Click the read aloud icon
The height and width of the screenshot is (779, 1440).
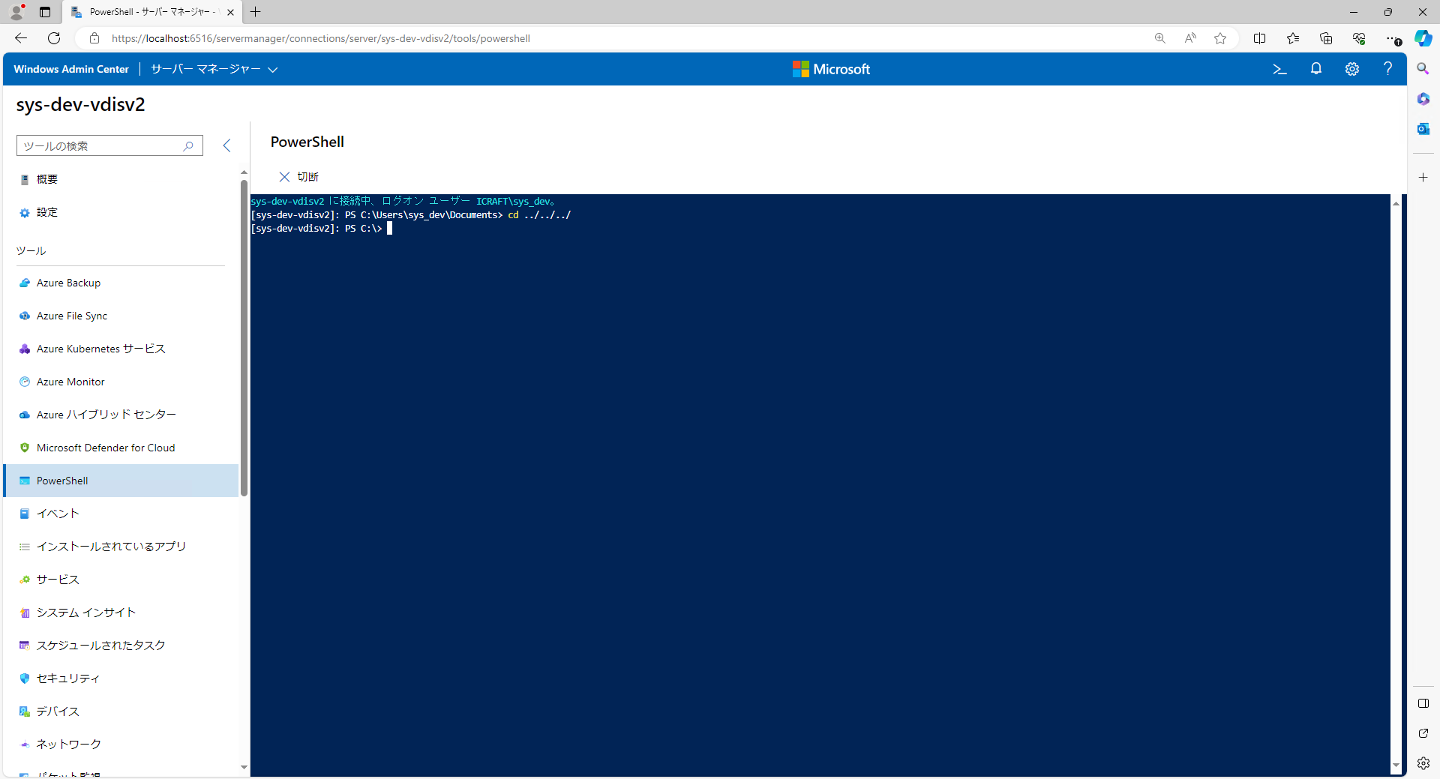pyautogui.click(x=1190, y=38)
